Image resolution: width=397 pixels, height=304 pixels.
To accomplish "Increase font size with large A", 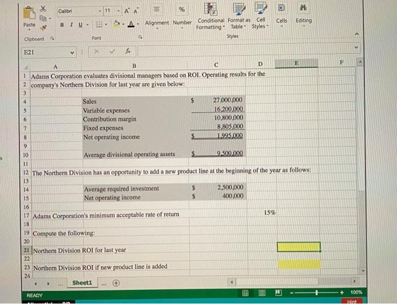I will click(127, 11).
